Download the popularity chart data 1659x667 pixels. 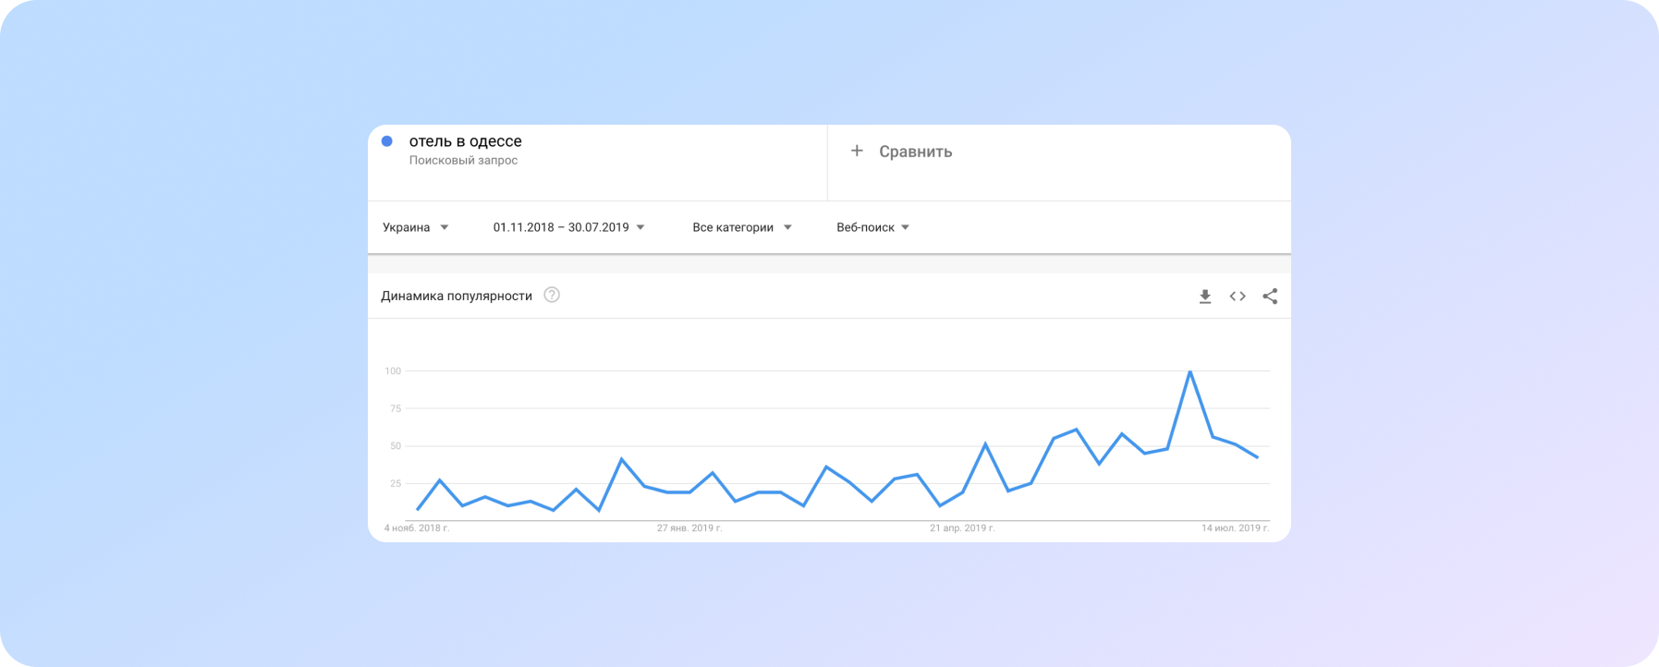[1205, 297]
